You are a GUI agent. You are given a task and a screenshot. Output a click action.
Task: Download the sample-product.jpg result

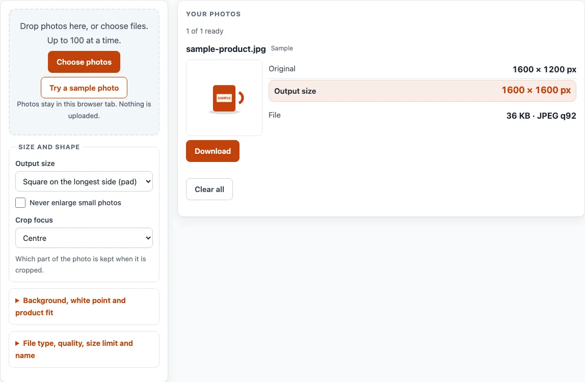(x=212, y=151)
